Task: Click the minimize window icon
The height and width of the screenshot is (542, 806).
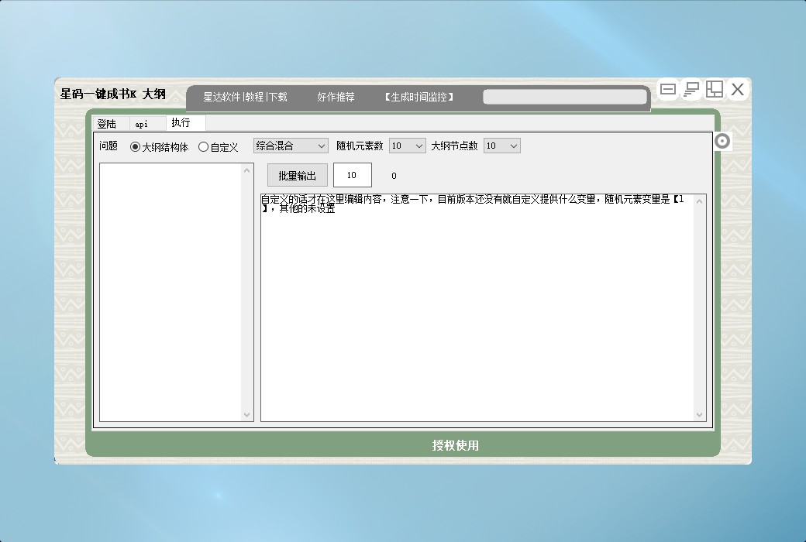Action: pyautogui.click(x=668, y=90)
